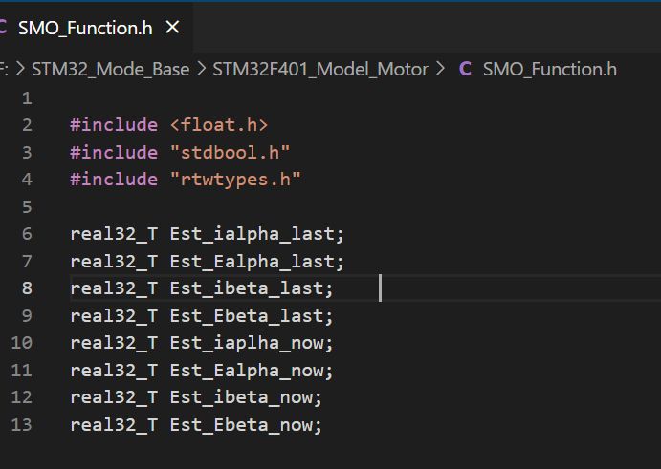Select the SMO_Function.h tab
The image size is (661, 469).
(85, 28)
